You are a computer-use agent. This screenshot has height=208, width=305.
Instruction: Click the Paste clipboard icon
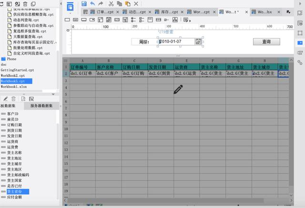point(128,3)
